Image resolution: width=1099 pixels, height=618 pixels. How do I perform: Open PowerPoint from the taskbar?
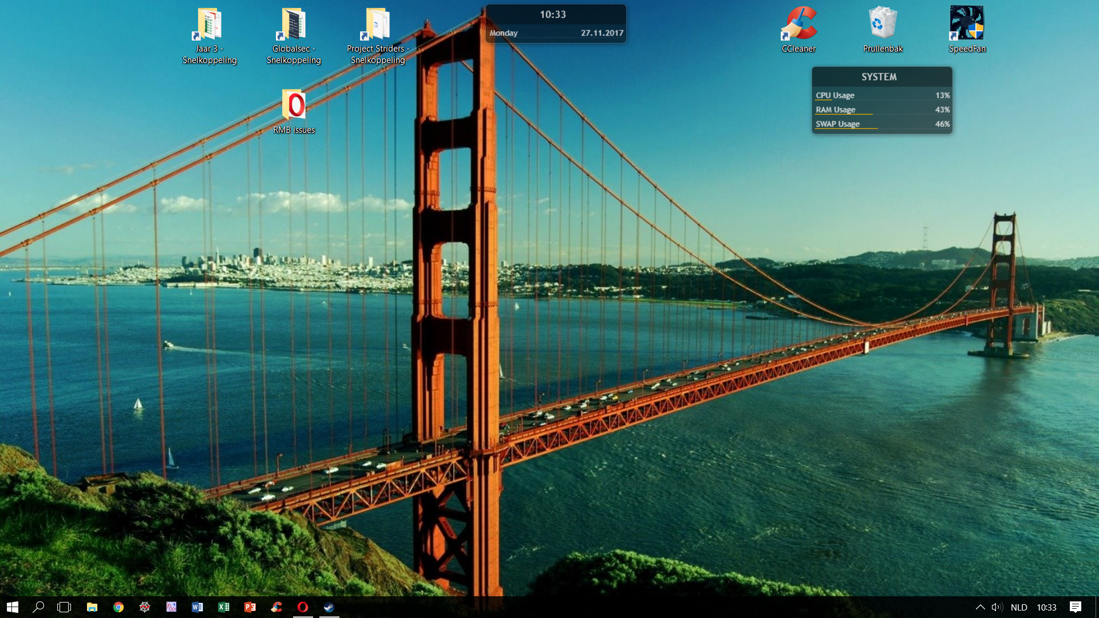point(250,607)
